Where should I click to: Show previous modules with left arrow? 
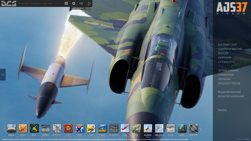4,130
